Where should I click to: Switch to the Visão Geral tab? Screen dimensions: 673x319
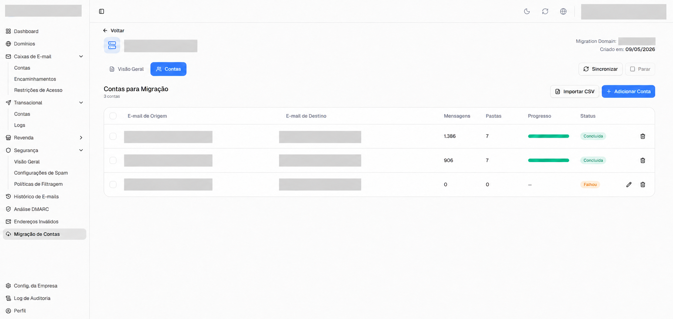(127, 69)
